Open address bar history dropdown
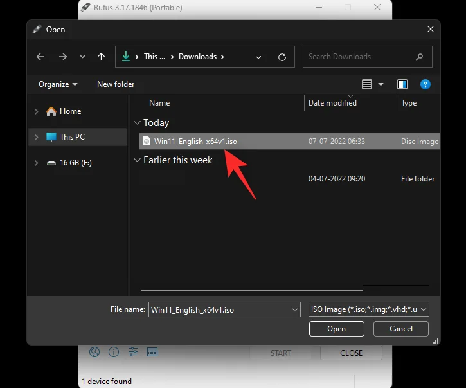The width and height of the screenshot is (466, 388). [x=258, y=57]
